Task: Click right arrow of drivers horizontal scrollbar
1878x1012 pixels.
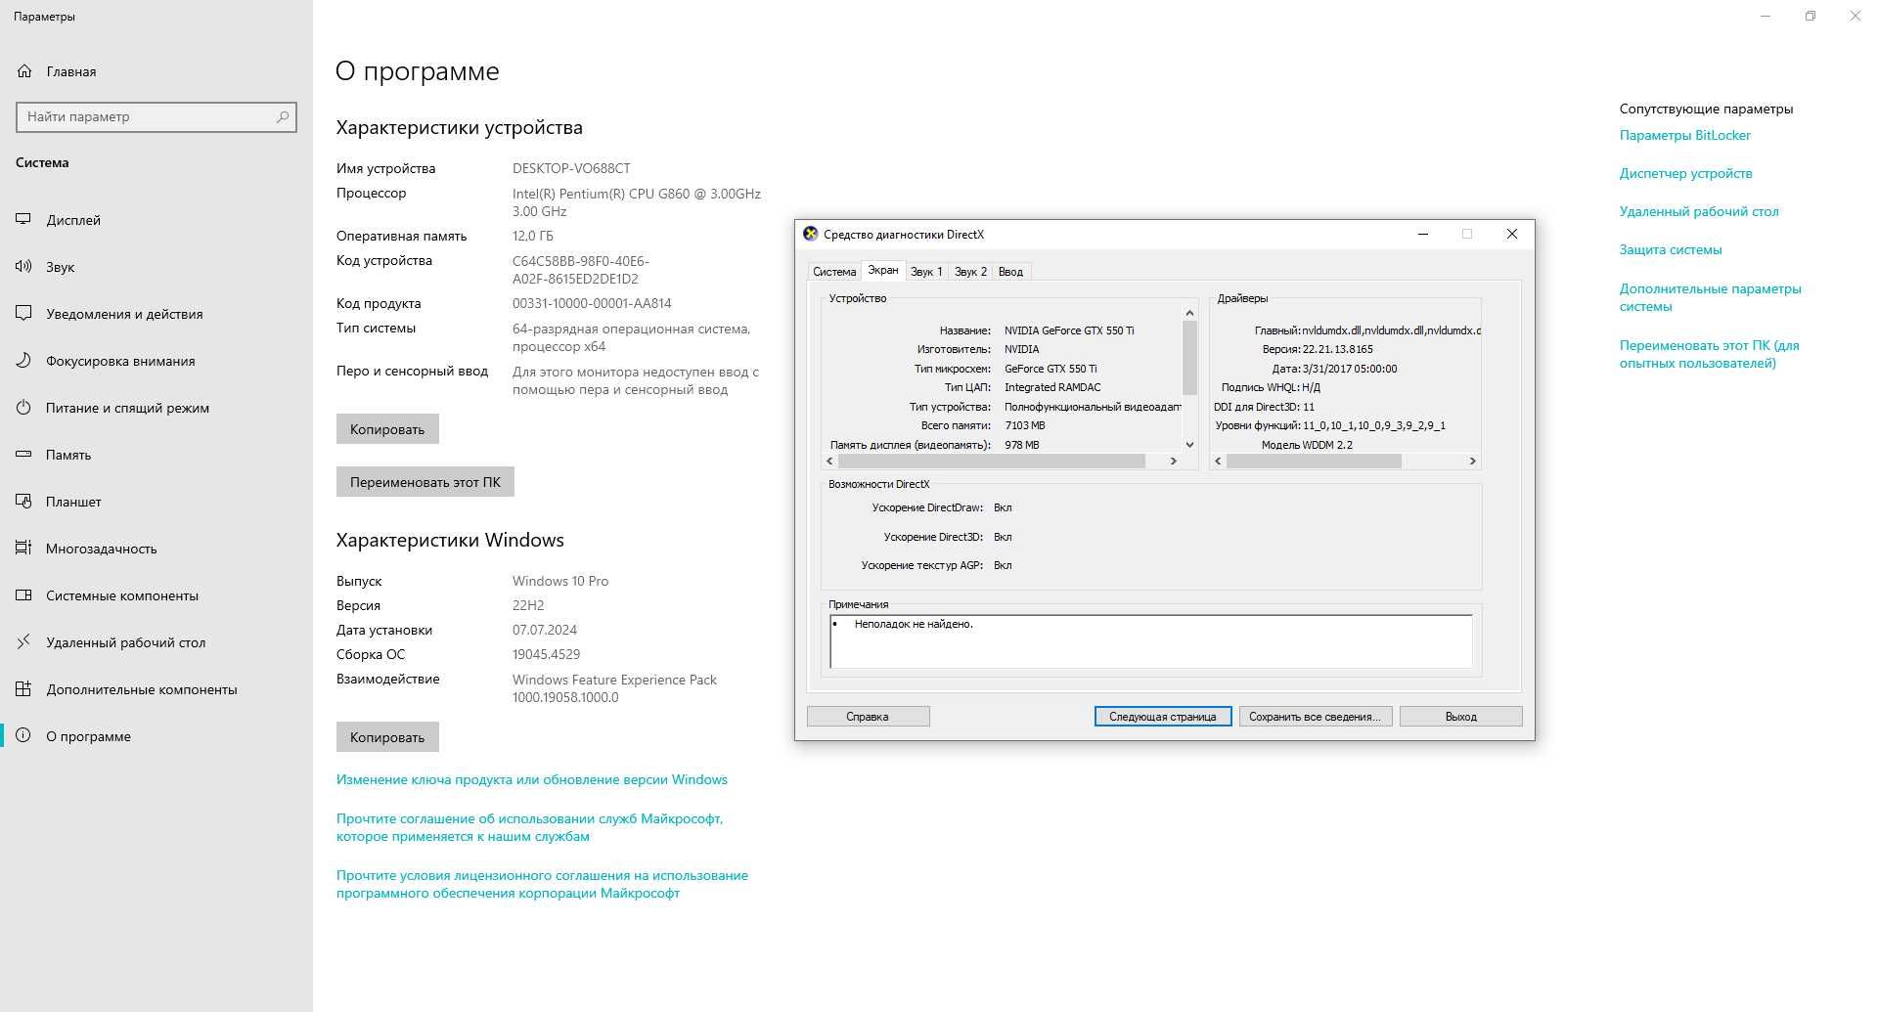Action: click(1472, 461)
